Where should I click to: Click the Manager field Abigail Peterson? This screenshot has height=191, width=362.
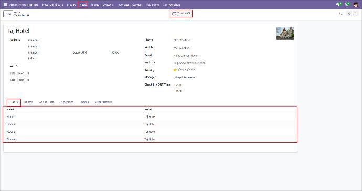[184, 77]
